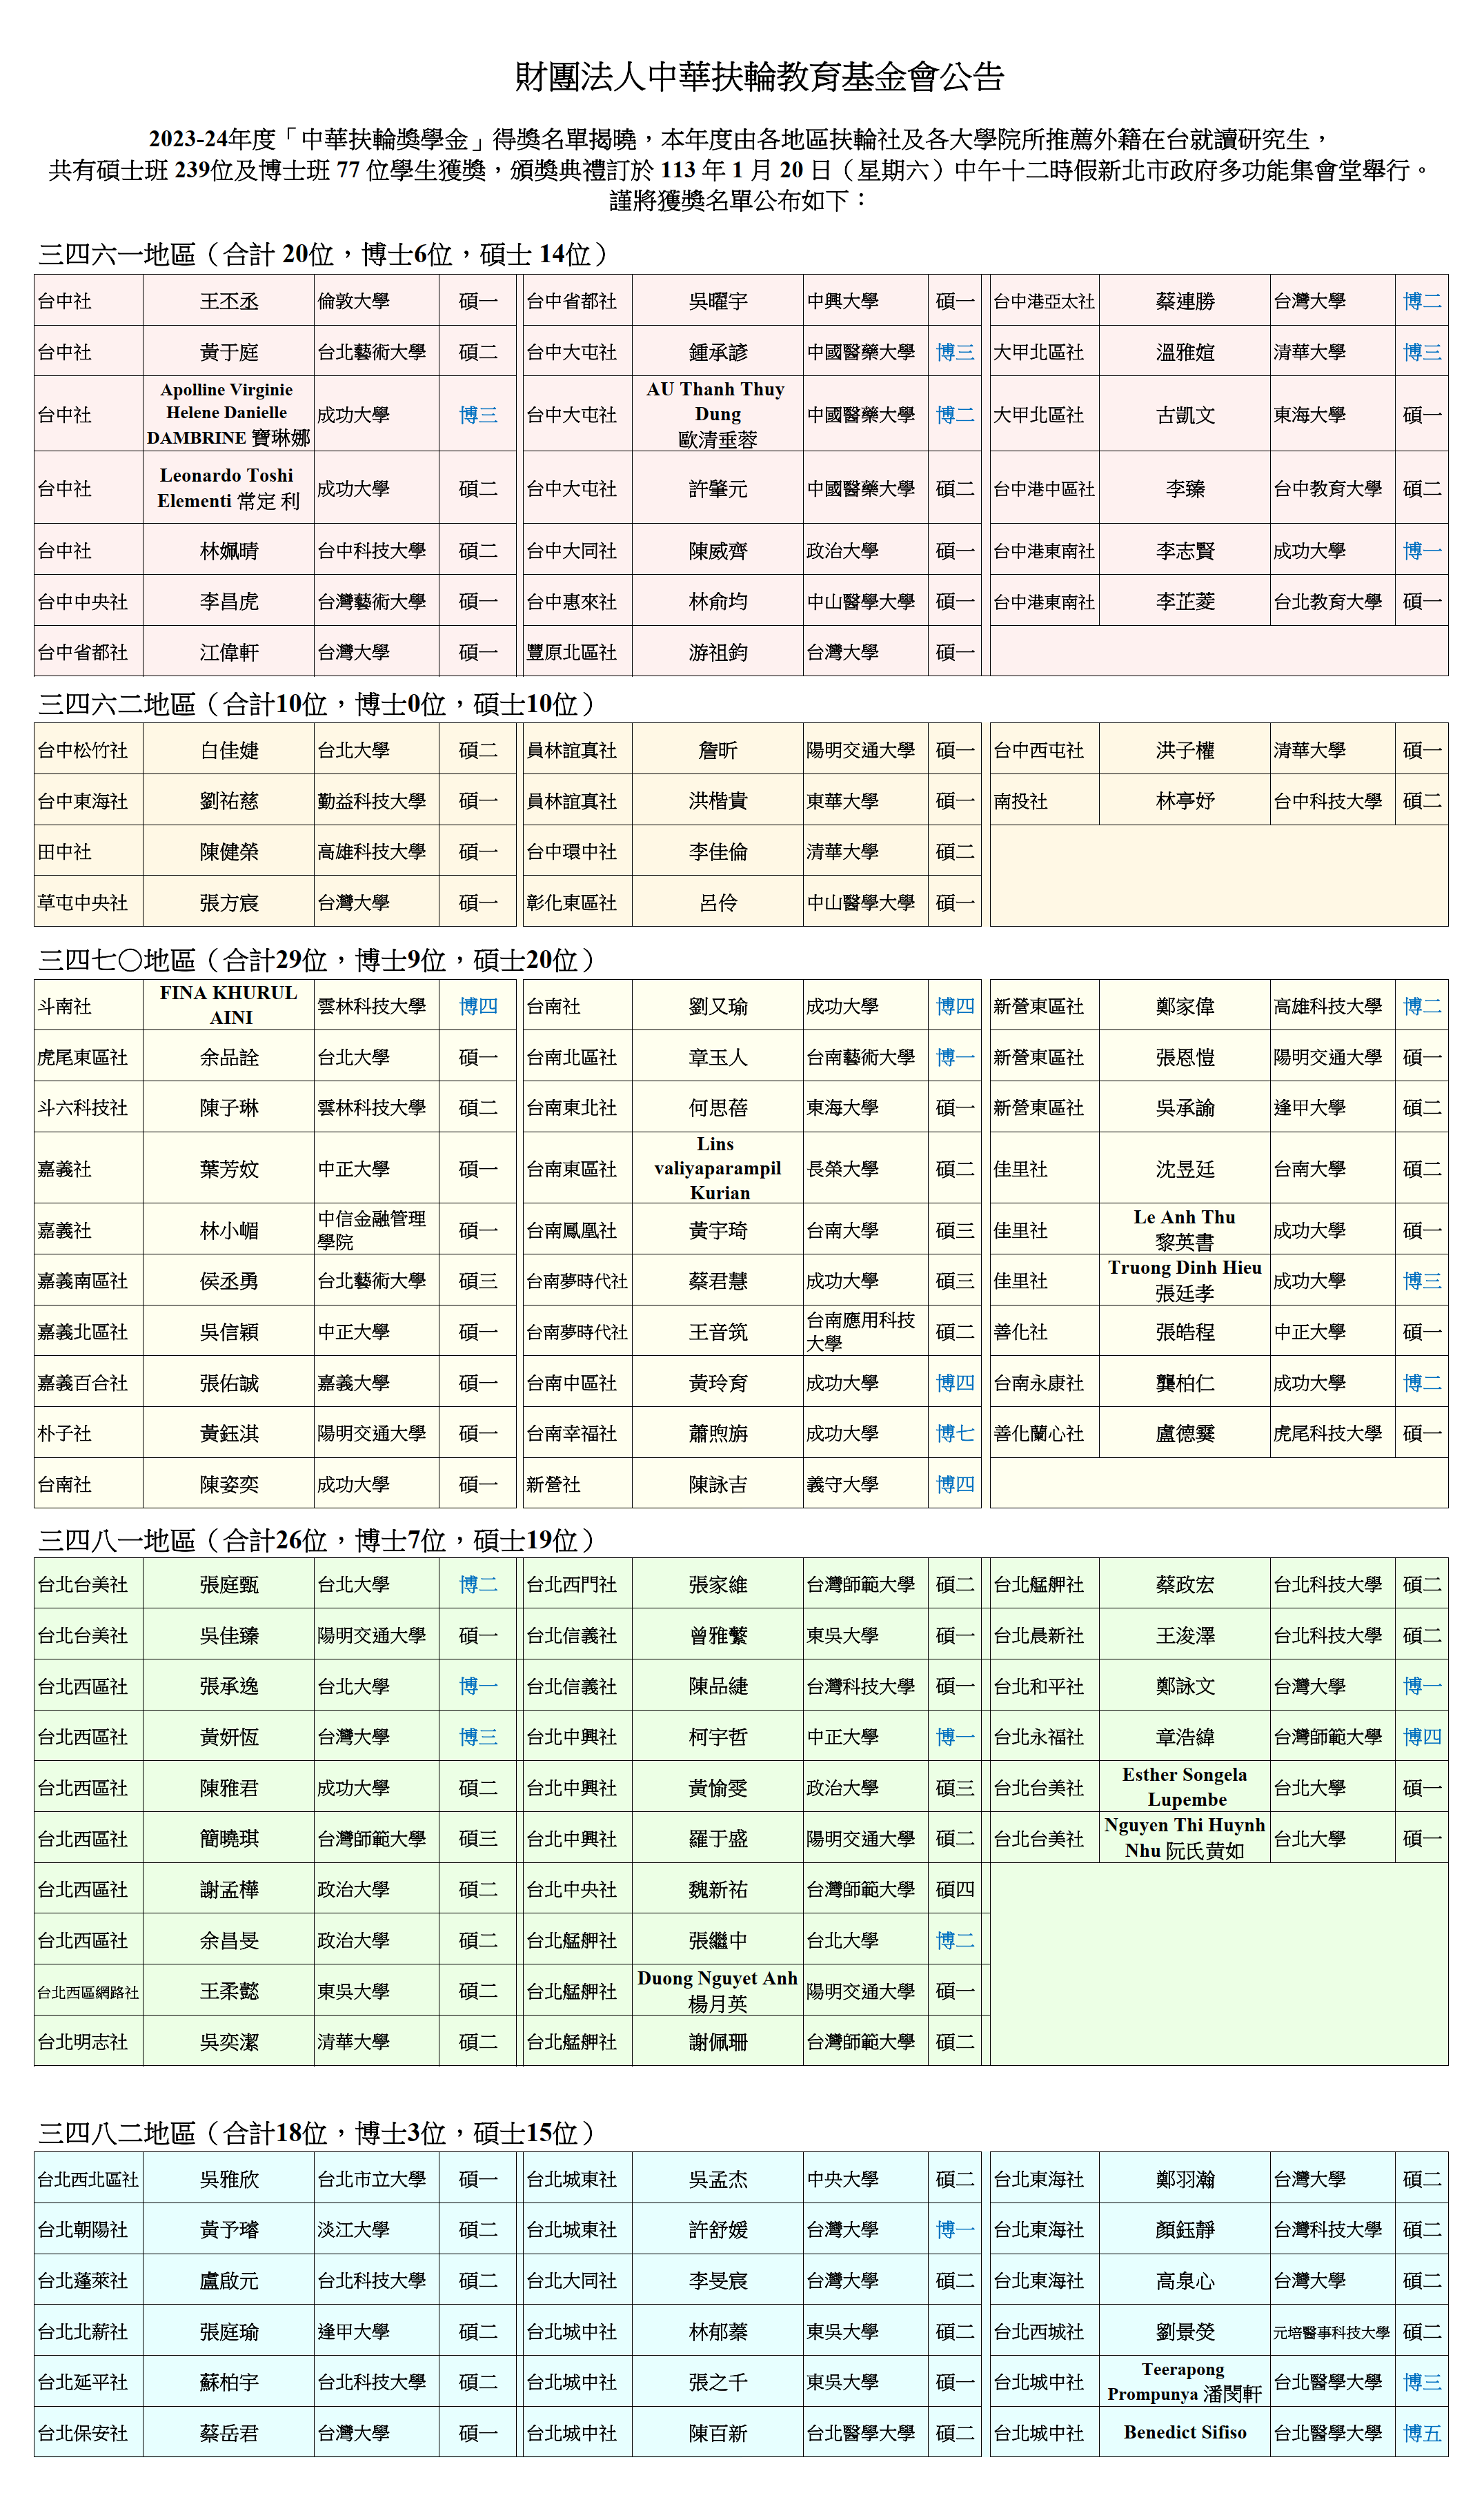Screen dimensions: 1484x2493
Task: Click the university cell 勤益科技大學
Action: coord(376,801)
